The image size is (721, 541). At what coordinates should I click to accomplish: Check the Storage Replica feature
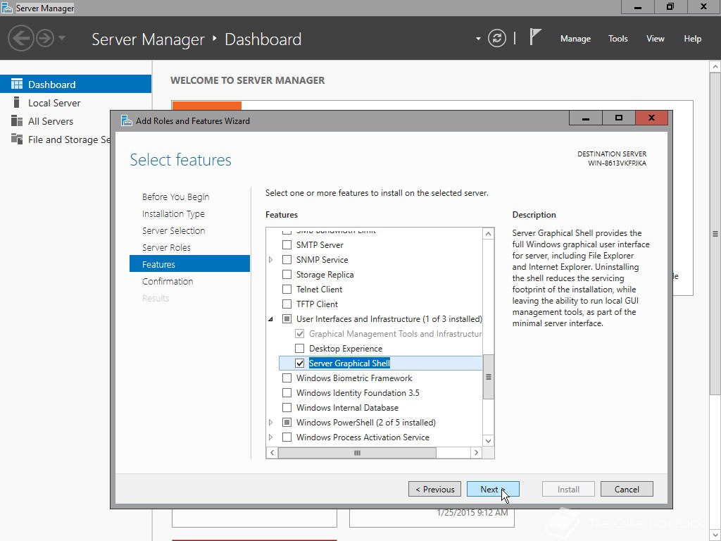287,274
